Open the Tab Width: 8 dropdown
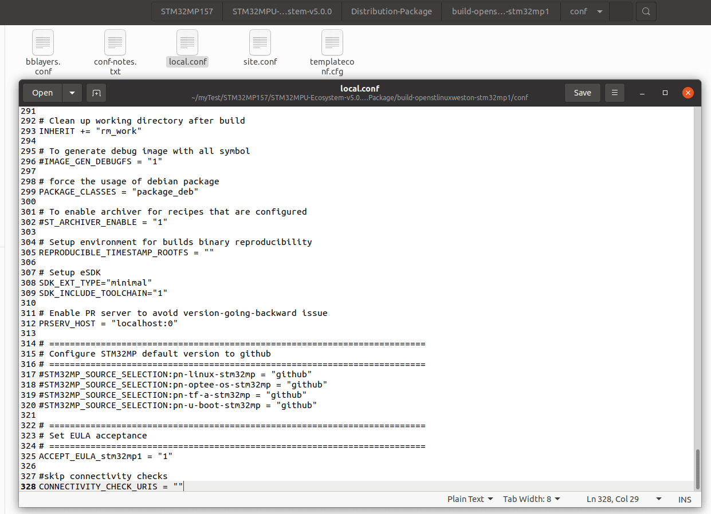Screen dimensions: 711x514 click(531, 499)
